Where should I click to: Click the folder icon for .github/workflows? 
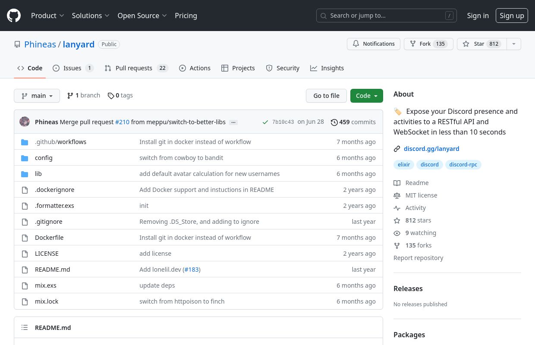[x=25, y=142]
